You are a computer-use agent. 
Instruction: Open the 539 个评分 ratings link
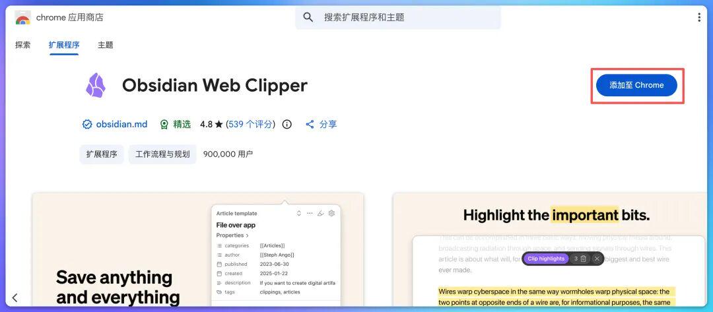point(251,125)
